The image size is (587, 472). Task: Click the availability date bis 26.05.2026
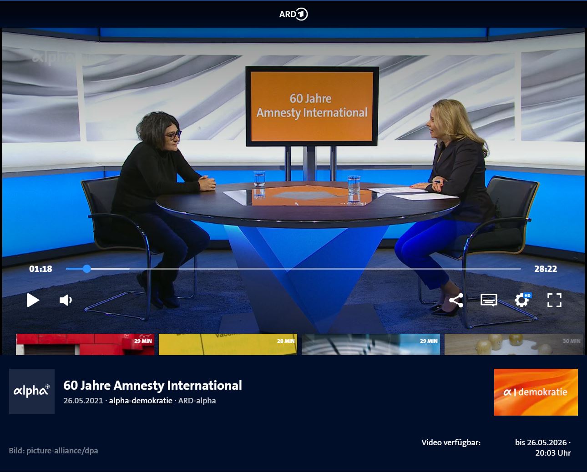(x=541, y=442)
